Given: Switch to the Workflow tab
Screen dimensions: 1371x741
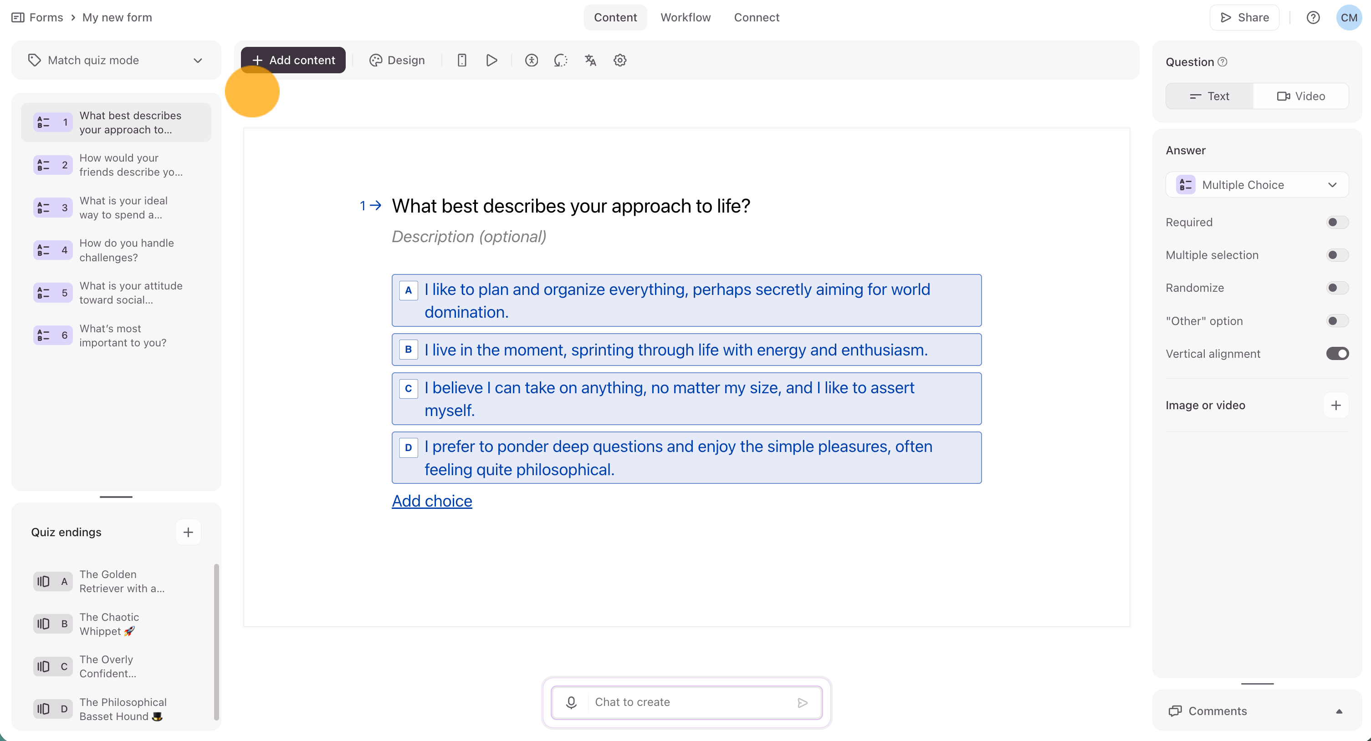Looking at the screenshot, I should click(685, 18).
